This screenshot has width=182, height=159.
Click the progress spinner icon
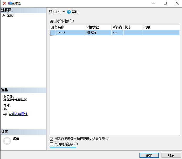[7, 141]
